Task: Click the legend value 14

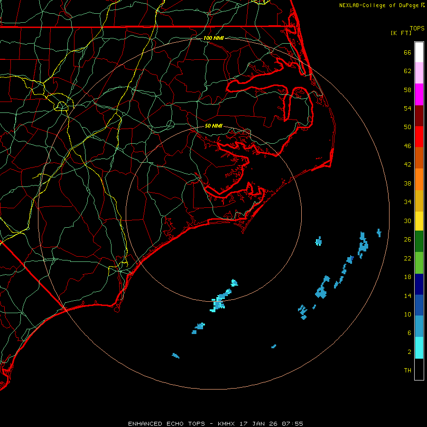Action: pyautogui.click(x=408, y=296)
